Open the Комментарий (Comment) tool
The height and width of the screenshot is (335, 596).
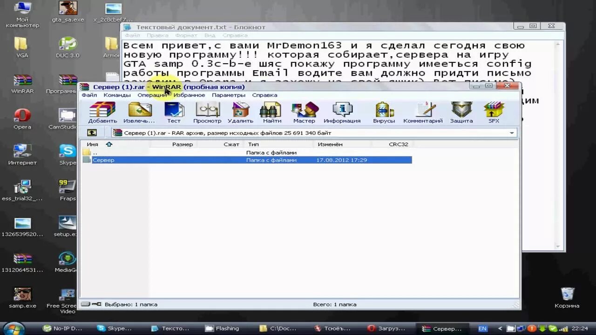423,112
